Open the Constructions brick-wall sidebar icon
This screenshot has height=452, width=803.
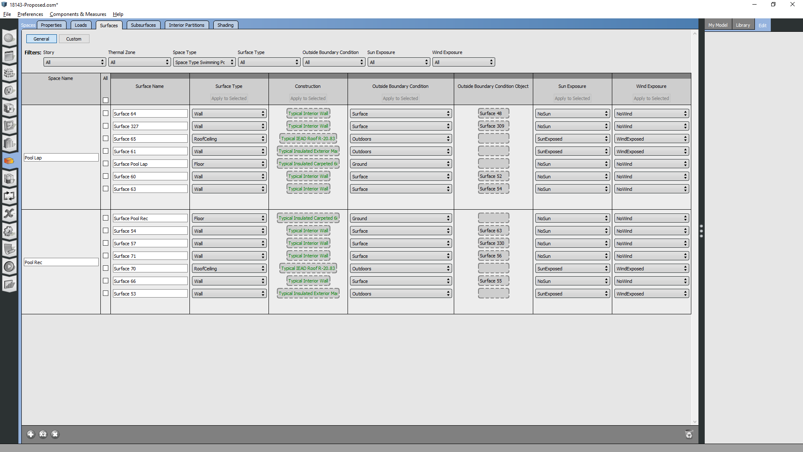9,73
